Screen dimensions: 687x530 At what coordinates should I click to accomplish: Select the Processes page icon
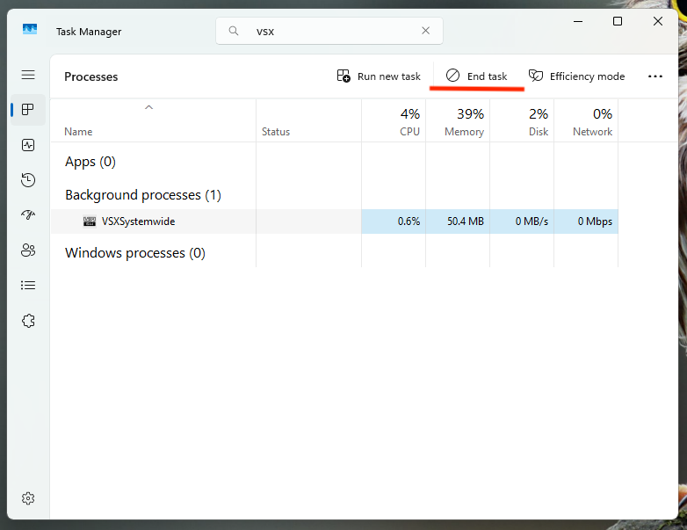click(28, 110)
